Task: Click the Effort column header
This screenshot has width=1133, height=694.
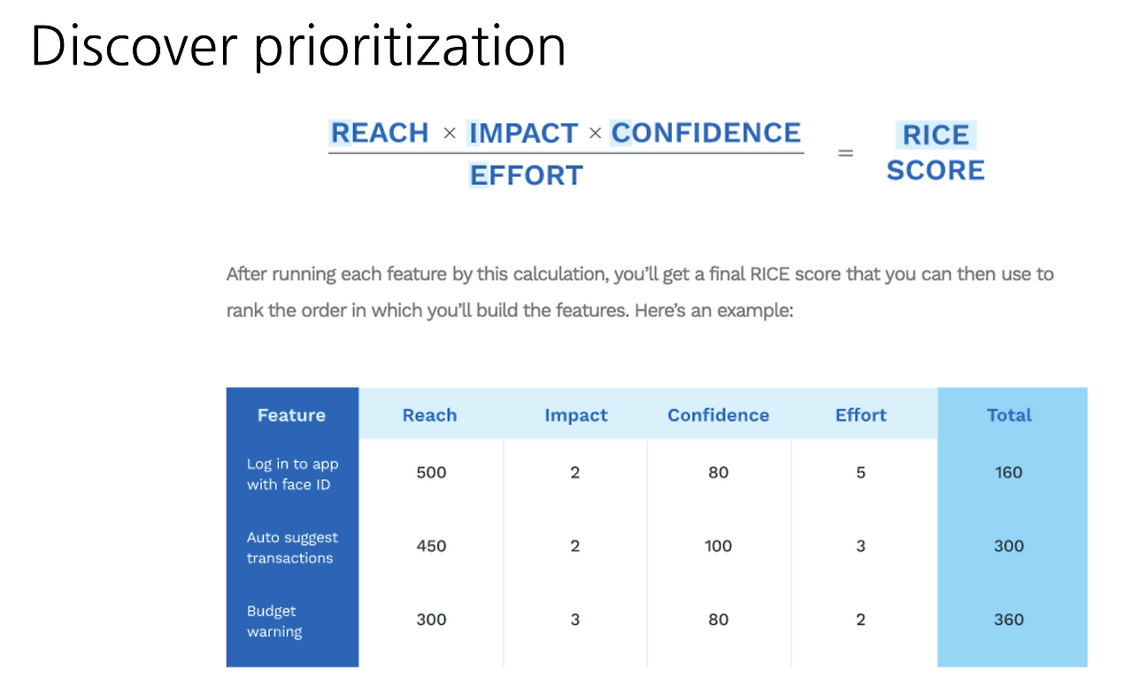Action: [861, 415]
